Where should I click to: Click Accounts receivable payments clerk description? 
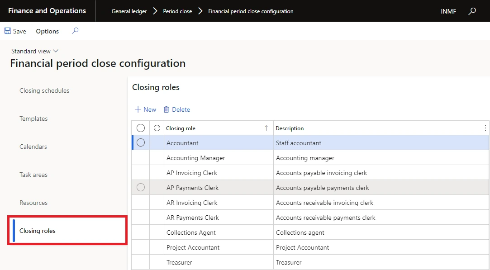click(381, 218)
